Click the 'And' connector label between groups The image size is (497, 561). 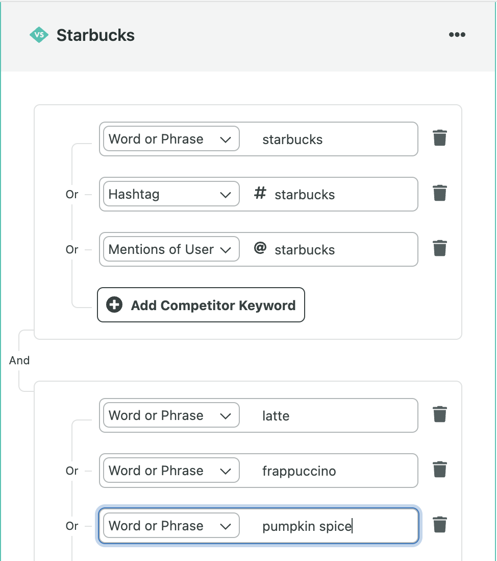click(x=19, y=360)
